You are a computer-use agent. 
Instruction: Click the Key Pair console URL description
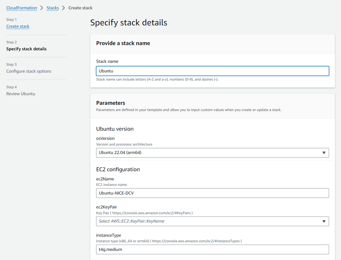click(x=144, y=213)
